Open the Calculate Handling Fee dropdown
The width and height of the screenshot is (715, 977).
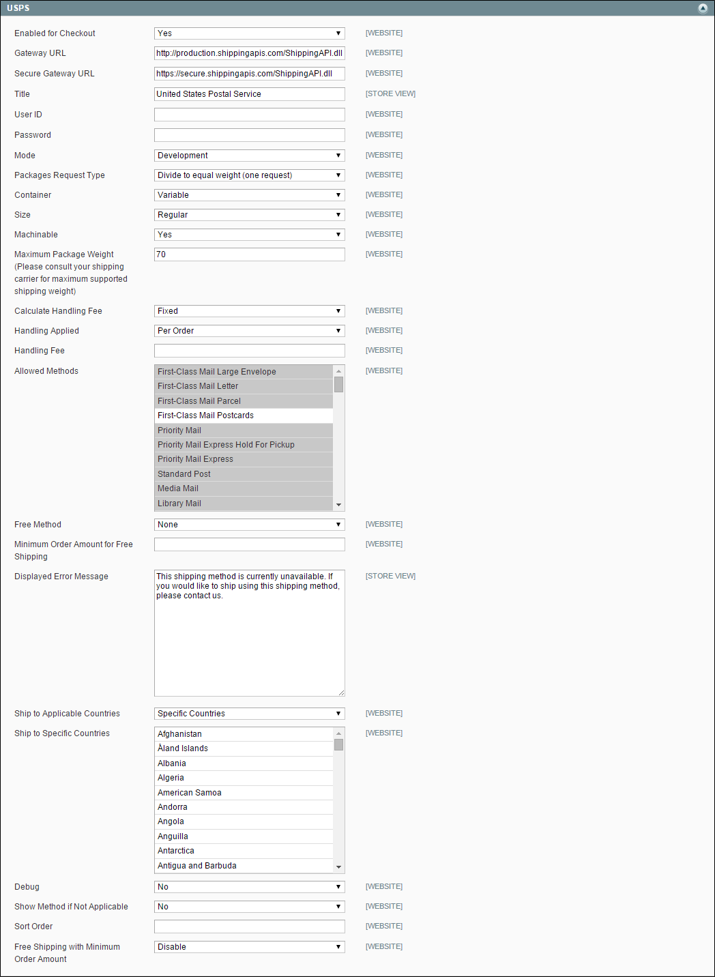point(250,311)
